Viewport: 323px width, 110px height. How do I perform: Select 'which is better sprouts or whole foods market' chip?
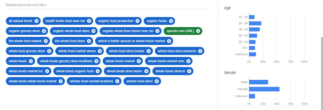(131, 41)
